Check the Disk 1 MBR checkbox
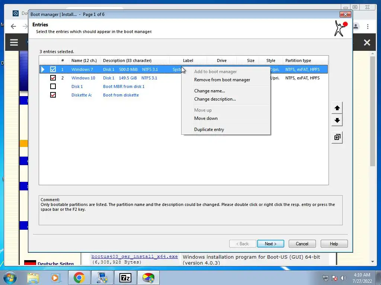Screen dimensions: 381x285 click(53, 86)
